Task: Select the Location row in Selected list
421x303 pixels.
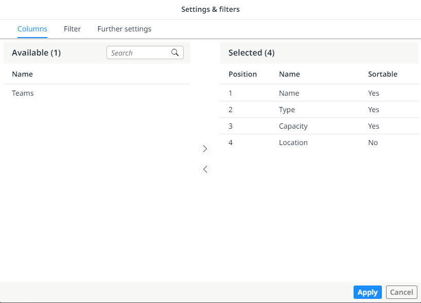Action: [x=293, y=142]
